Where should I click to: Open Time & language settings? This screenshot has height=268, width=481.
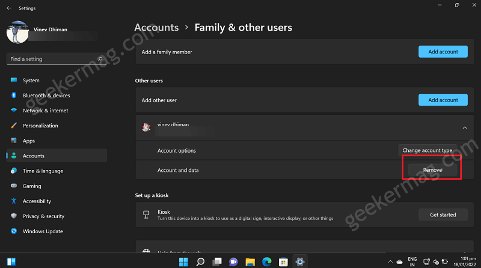pos(57,171)
